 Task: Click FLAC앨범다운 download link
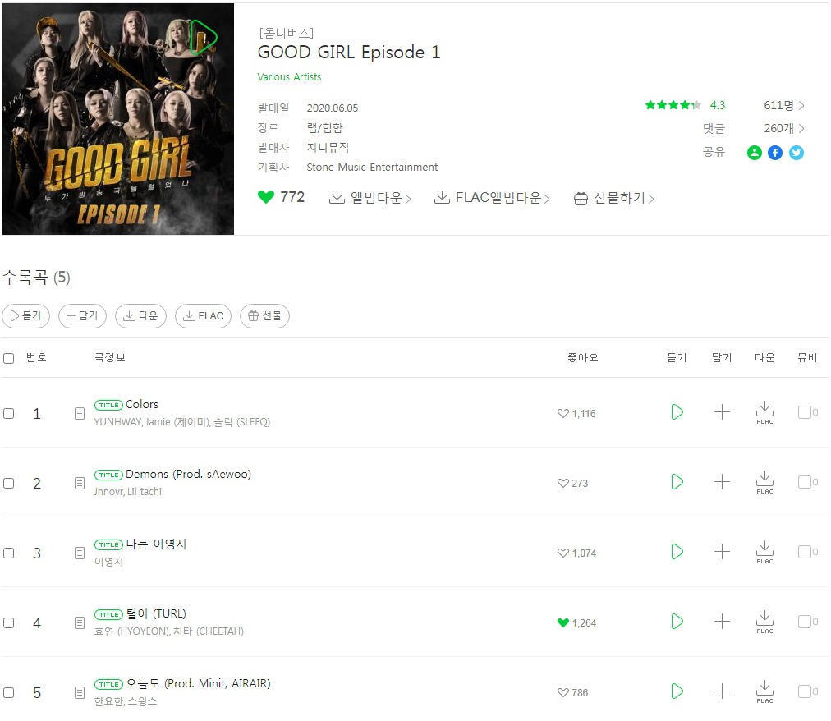tap(492, 198)
